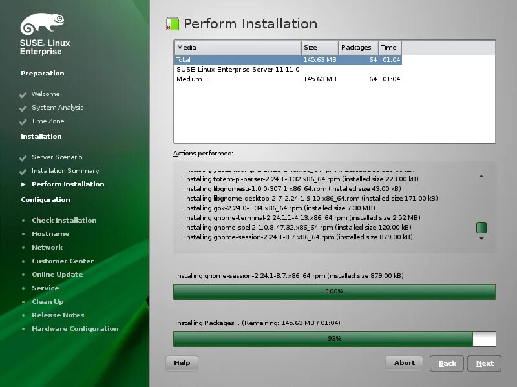Select the SUSE-Linux-Enterprise-Server-11 row
The width and height of the screenshot is (517, 387).
coord(288,70)
